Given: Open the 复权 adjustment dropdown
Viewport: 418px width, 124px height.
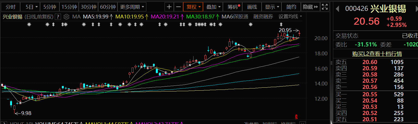Looking at the screenshot, I should click(193, 7).
